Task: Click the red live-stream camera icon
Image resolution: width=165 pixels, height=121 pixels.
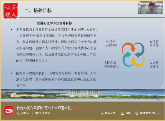Action: [9, 111]
